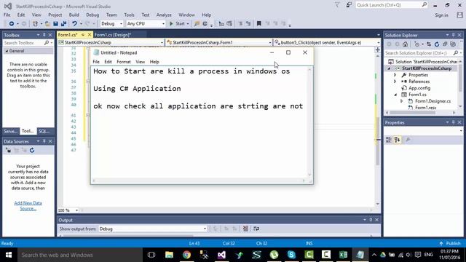Open the Any CPU platform dropdown

pyautogui.click(x=146, y=23)
